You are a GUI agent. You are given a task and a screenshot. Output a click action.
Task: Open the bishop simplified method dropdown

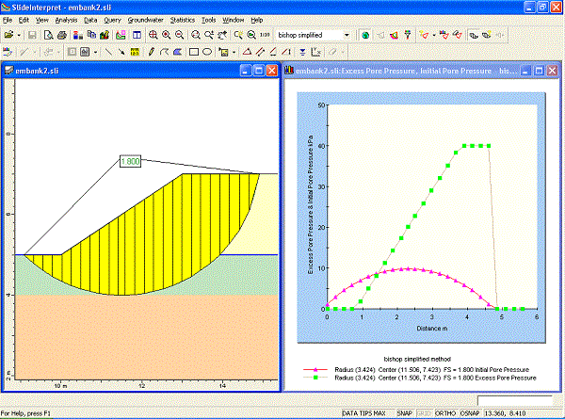click(x=348, y=35)
